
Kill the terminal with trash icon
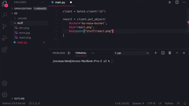point(170,53)
